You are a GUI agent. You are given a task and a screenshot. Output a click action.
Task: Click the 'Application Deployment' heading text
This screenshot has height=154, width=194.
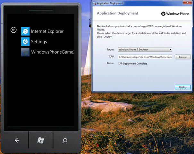(x=118, y=13)
